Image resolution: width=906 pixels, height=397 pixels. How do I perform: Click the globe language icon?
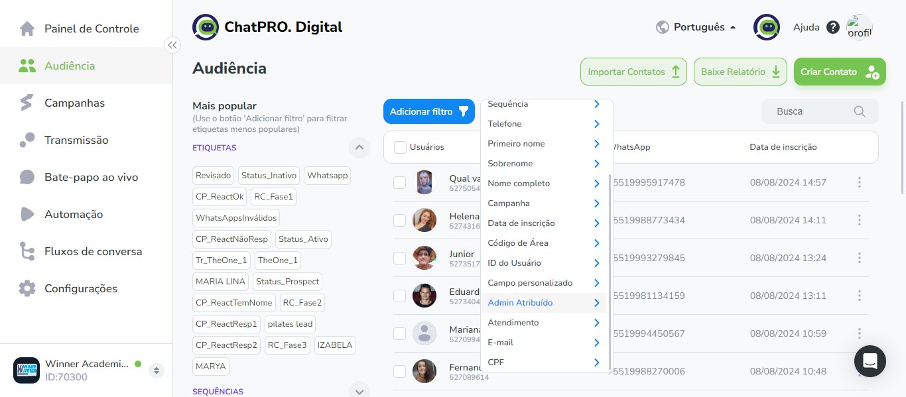pyautogui.click(x=662, y=27)
